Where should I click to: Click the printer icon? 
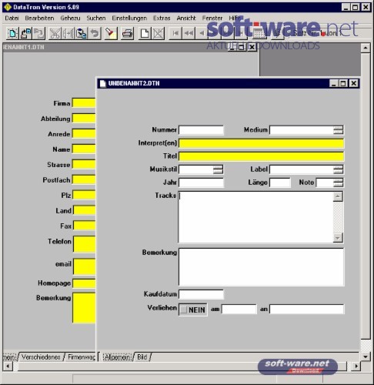coord(127,33)
